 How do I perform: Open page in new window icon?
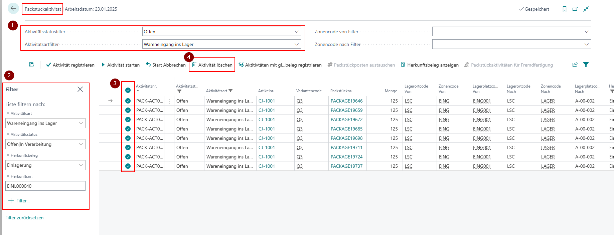pyautogui.click(x=575, y=9)
